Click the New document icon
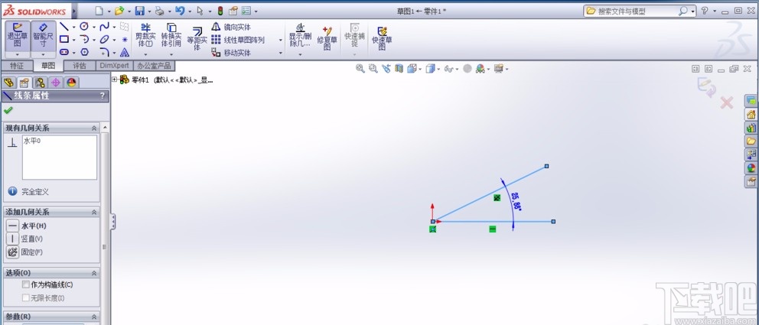Image resolution: width=759 pixels, height=325 pixels. (x=99, y=11)
